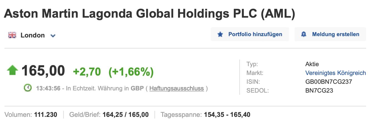370x129 pixels.
Task: Open the Haftungsausschluss link
Action: [x=176, y=88]
